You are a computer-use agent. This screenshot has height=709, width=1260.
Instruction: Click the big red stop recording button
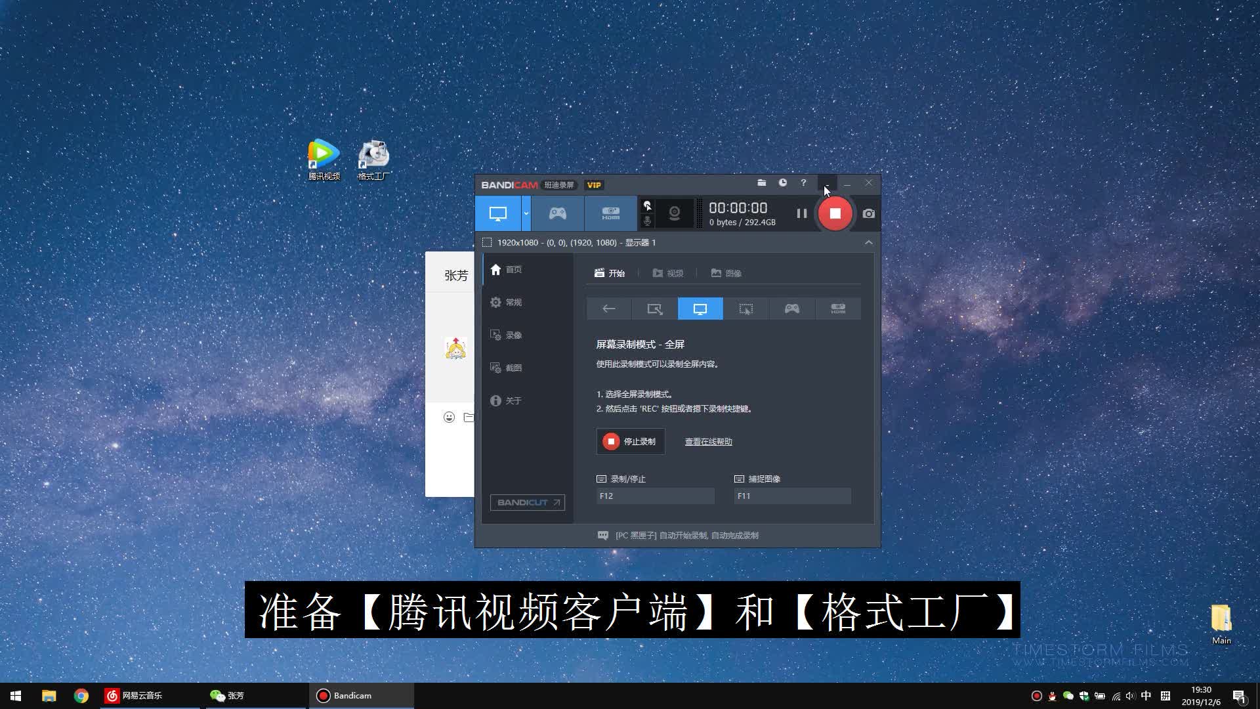point(835,213)
